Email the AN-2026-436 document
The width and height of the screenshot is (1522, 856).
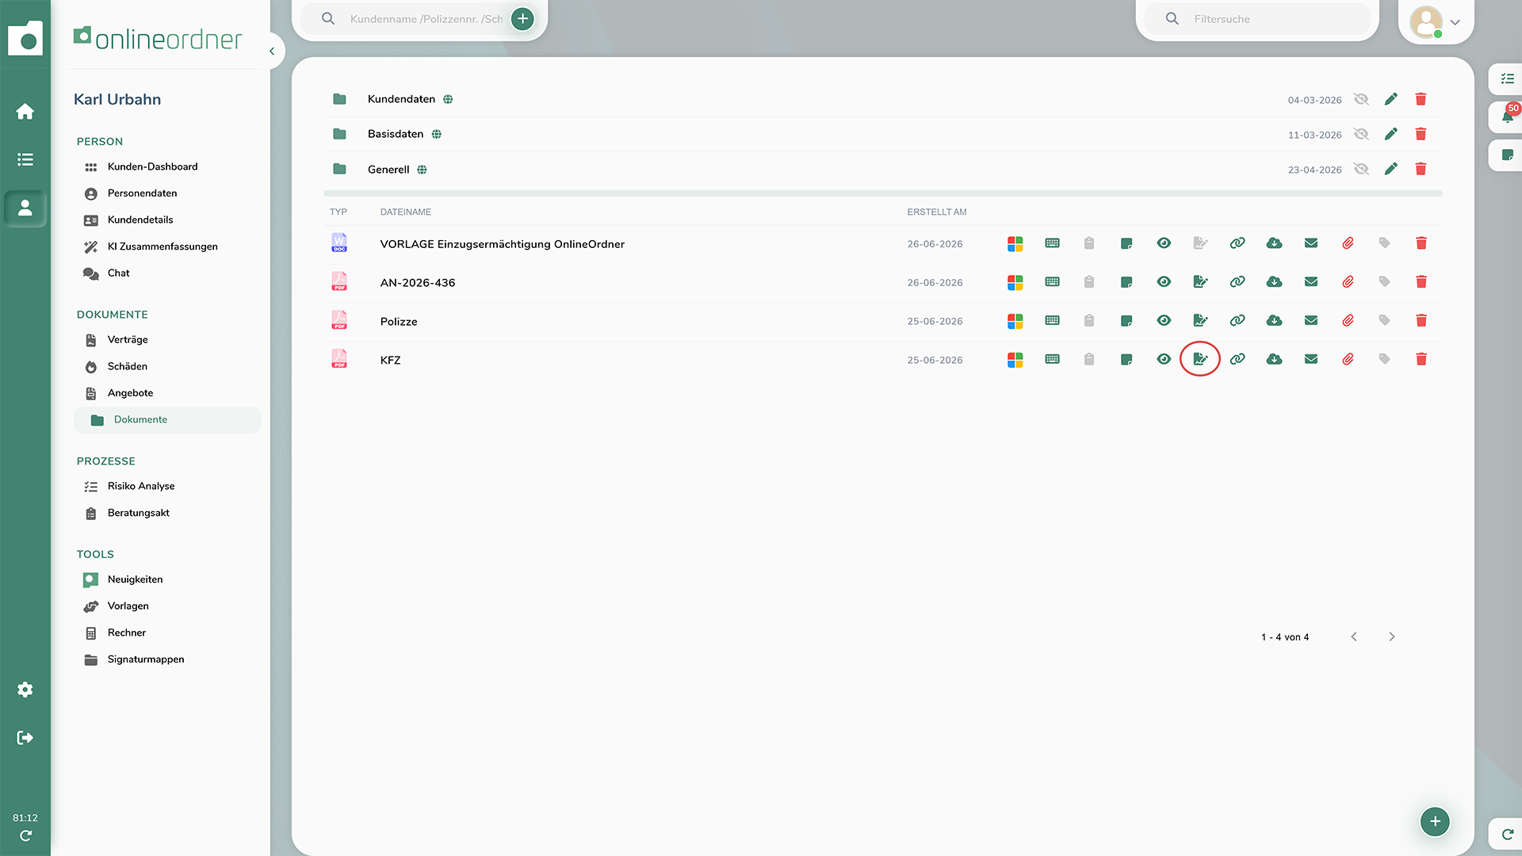click(x=1311, y=282)
